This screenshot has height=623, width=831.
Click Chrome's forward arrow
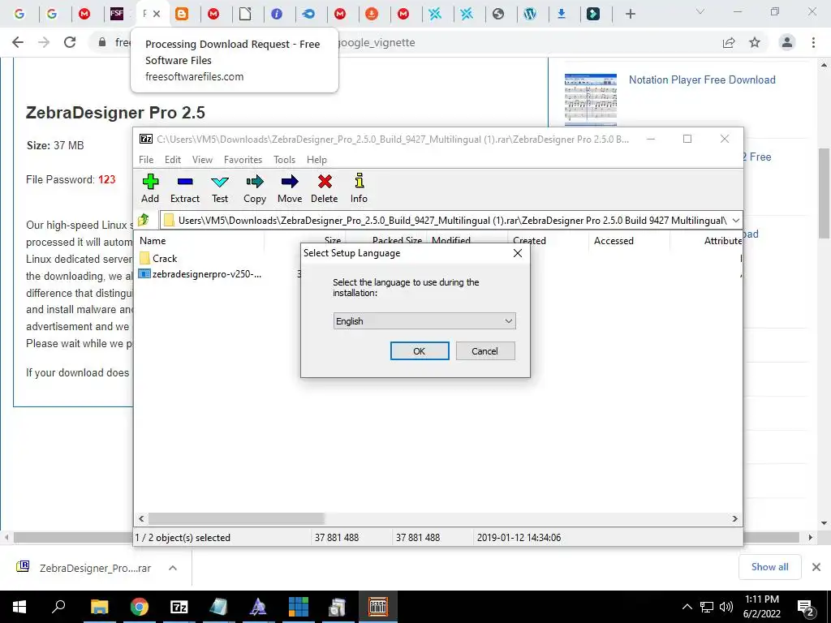pyautogui.click(x=44, y=42)
